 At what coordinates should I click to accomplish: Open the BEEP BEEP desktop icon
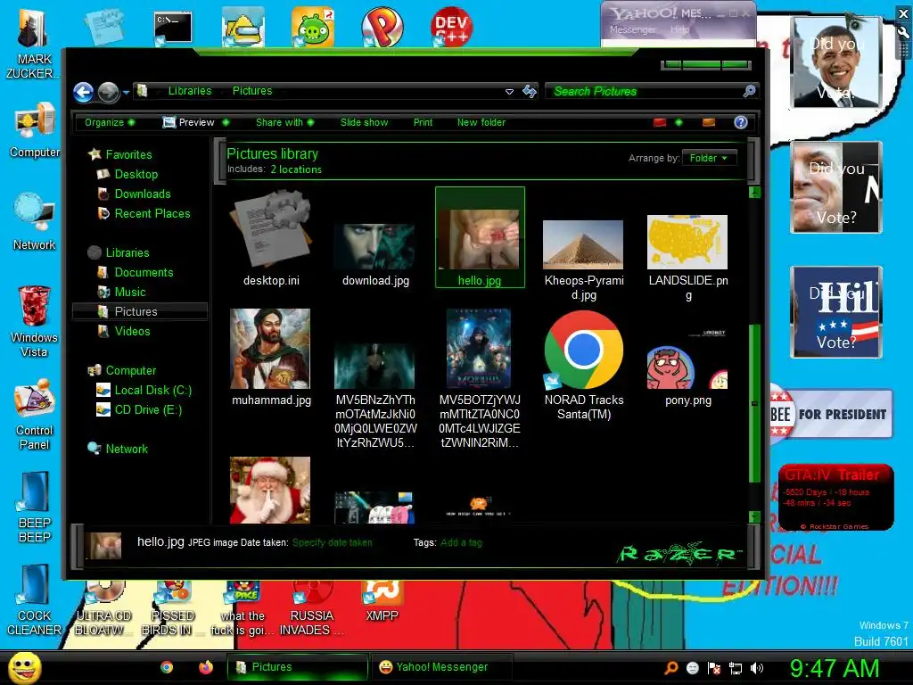click(35, 507)
